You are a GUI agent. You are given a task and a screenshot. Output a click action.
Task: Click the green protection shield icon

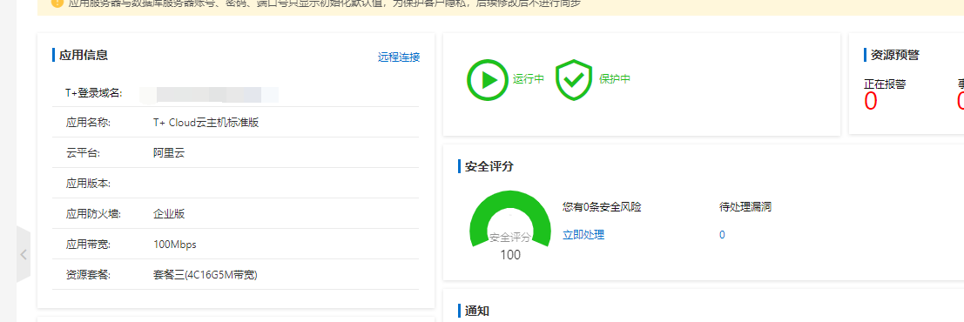click(574, 80)
